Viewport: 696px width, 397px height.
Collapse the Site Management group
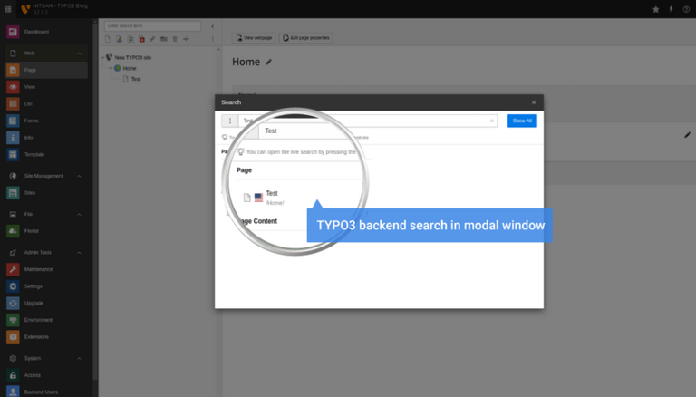pyautogui.click(x=79, y=177)
